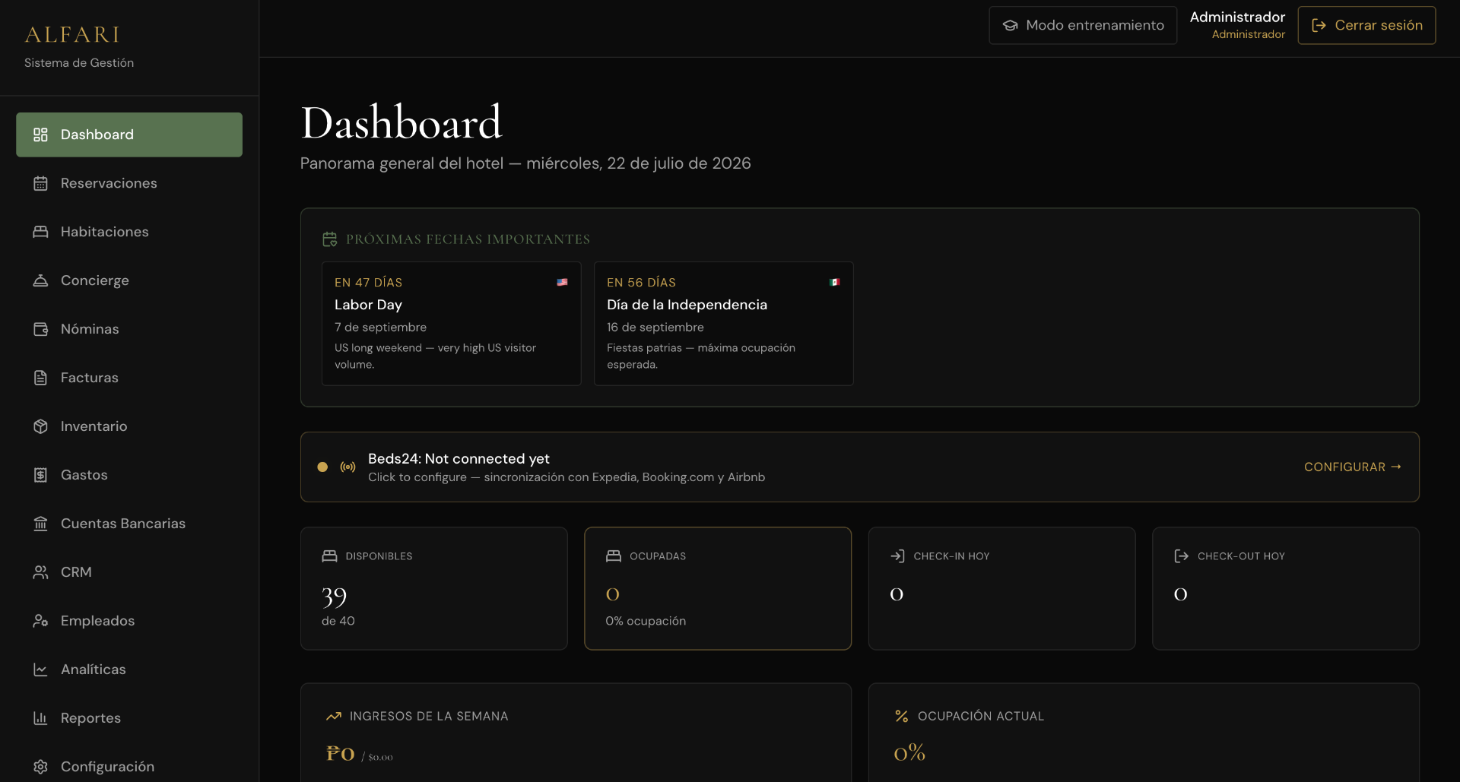Click the yellow status dot on Beds24 banner
The image size is (1460, 782).
pos(322,467)
